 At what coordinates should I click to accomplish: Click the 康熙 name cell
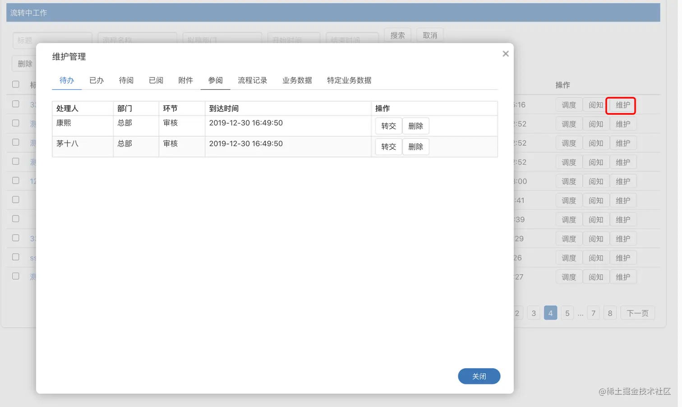coord(83,126)
